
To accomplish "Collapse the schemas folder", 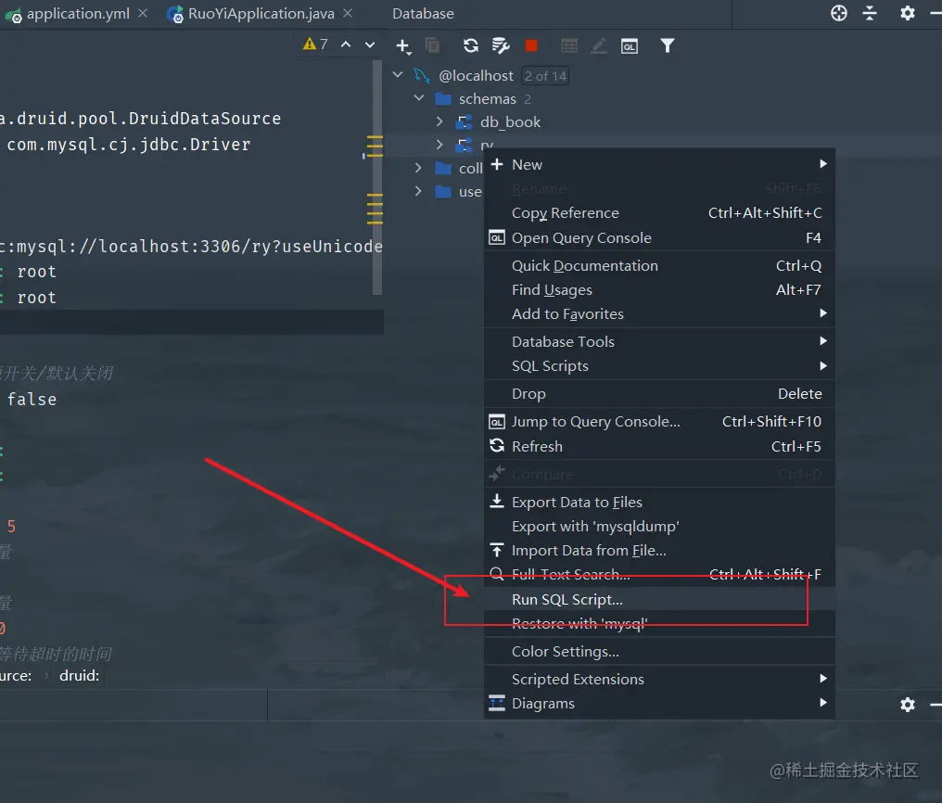I will (419, 98).
